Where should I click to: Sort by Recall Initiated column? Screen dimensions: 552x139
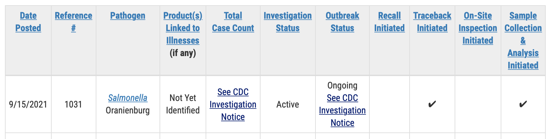[x=389, y=22]
